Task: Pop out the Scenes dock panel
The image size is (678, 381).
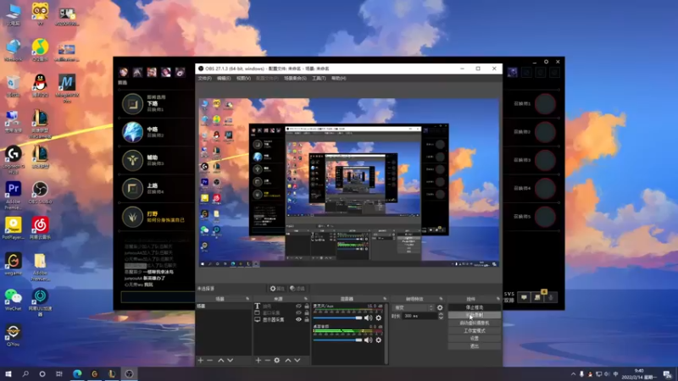Action: click(x=247, y=299)
